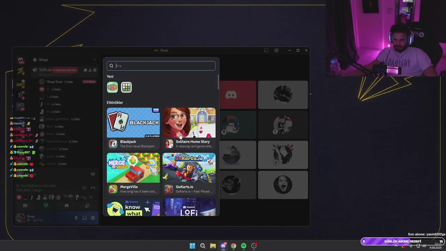Disconnect from voice with hang-up icon
The width and height of the screenshot is (446, 251).
point(93,188)
